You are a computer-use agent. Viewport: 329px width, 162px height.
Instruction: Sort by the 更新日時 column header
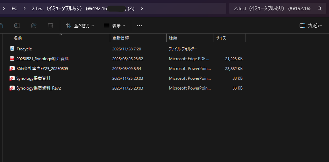pyautogui.click(x=121, y=38)
